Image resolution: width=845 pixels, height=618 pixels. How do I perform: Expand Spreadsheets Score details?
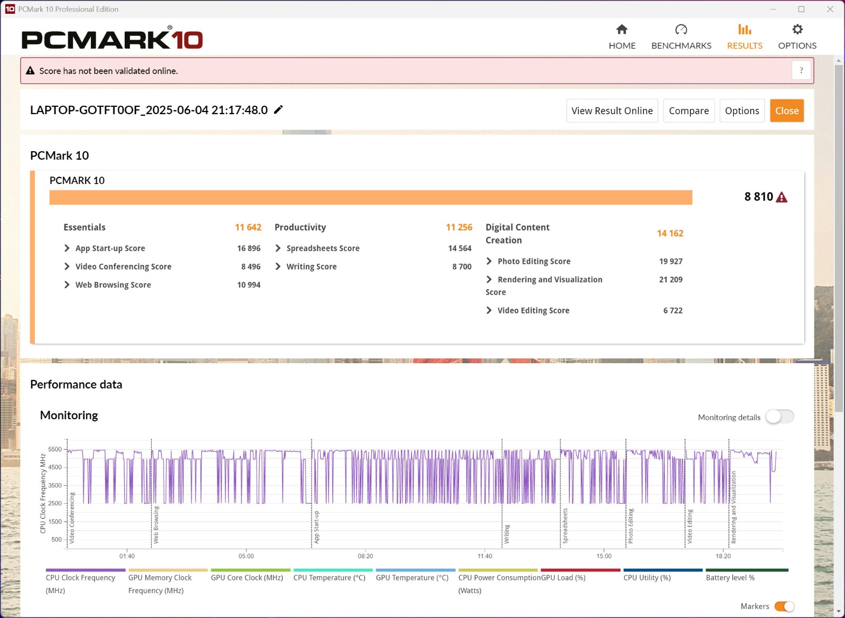[278, 248]
